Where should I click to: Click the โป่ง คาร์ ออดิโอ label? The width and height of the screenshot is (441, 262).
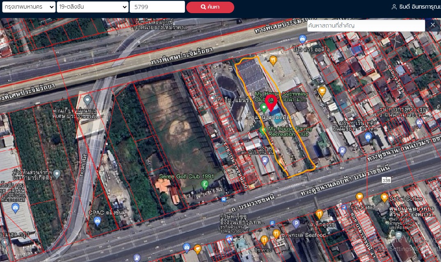(x=312, y=49)
